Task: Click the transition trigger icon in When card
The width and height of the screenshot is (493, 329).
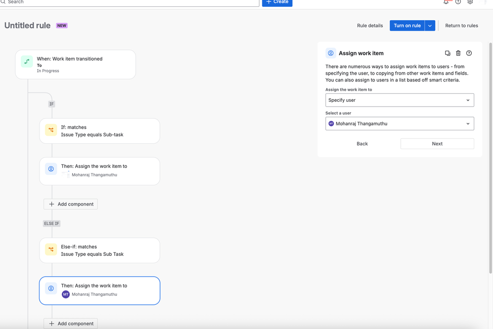Action: [x=27, y=61]
